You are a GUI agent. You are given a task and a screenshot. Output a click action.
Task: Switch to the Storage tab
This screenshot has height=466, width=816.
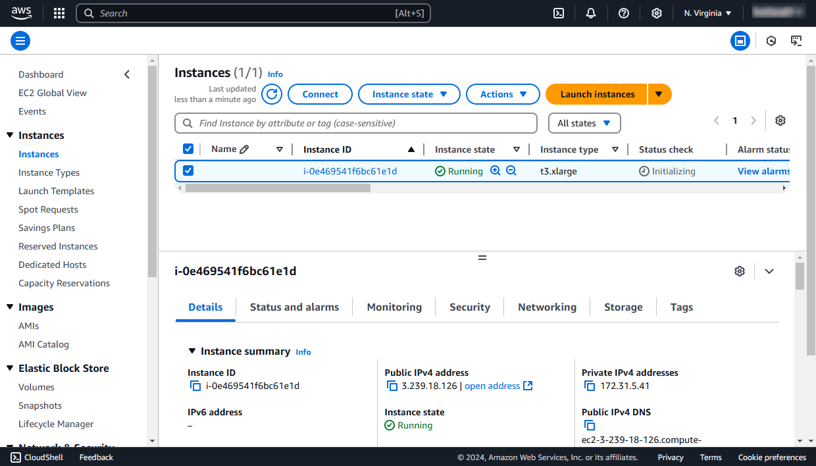(623, 307)
